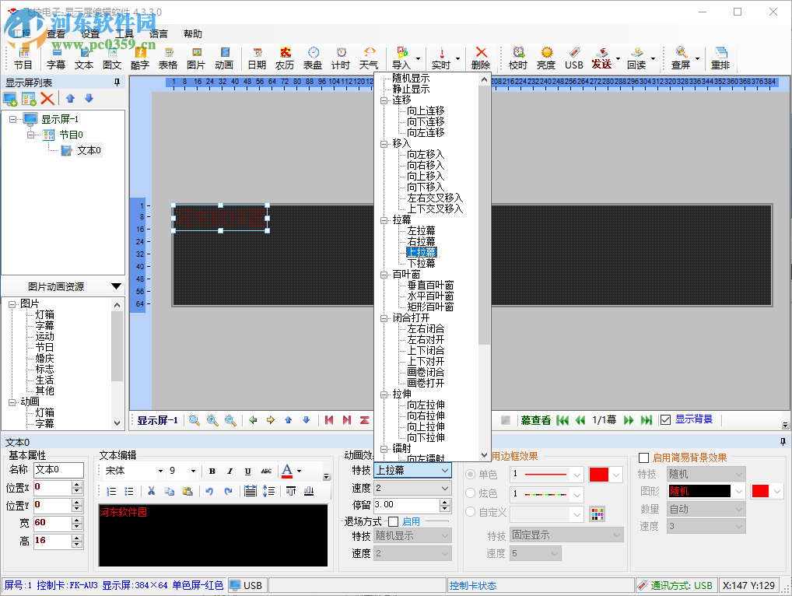Open the font family dropdown showing 宋体
This screenshot has width=792, height=596.
point(131,471)
